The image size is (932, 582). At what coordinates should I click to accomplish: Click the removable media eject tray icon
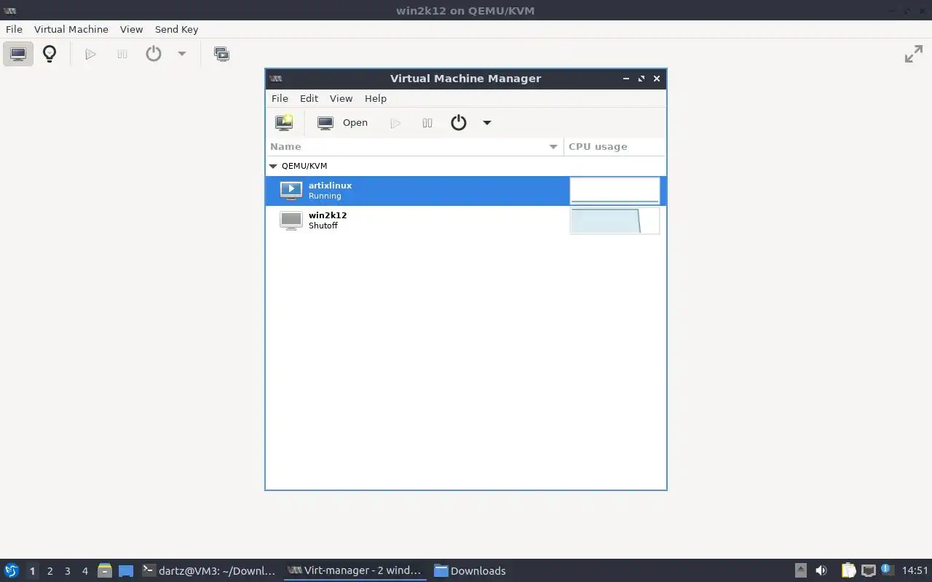point(801,570)
